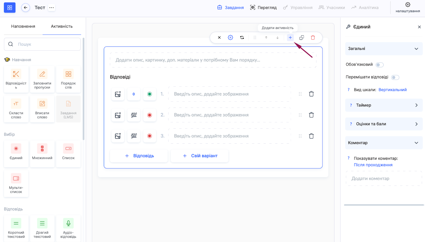This screenshot has height=242, width=425.
Task: Switch to the Наповнення tab
Action: click(x=23, y=27)
